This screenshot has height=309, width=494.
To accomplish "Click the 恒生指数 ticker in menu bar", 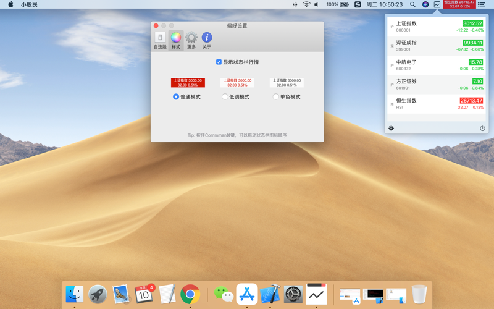I will [x=459, y=4].
